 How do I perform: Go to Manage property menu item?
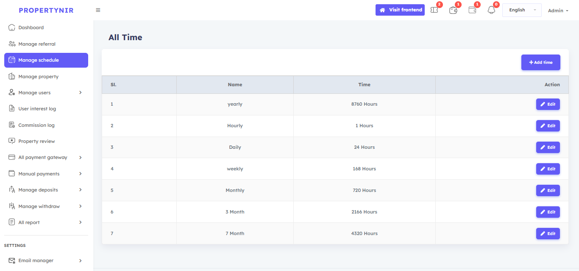click(39, 77)
